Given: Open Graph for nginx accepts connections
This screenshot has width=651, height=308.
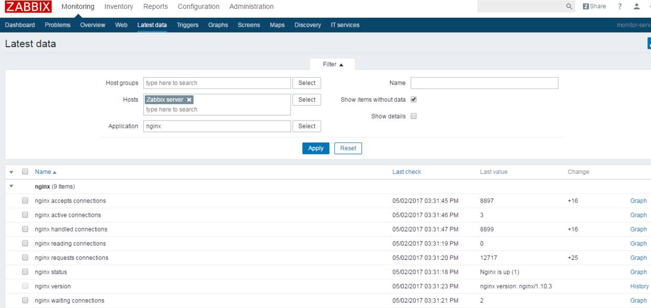Looking at the screenshot, I should point(638,201).
